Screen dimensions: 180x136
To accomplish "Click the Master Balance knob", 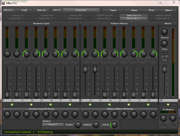I will [164, 32].
